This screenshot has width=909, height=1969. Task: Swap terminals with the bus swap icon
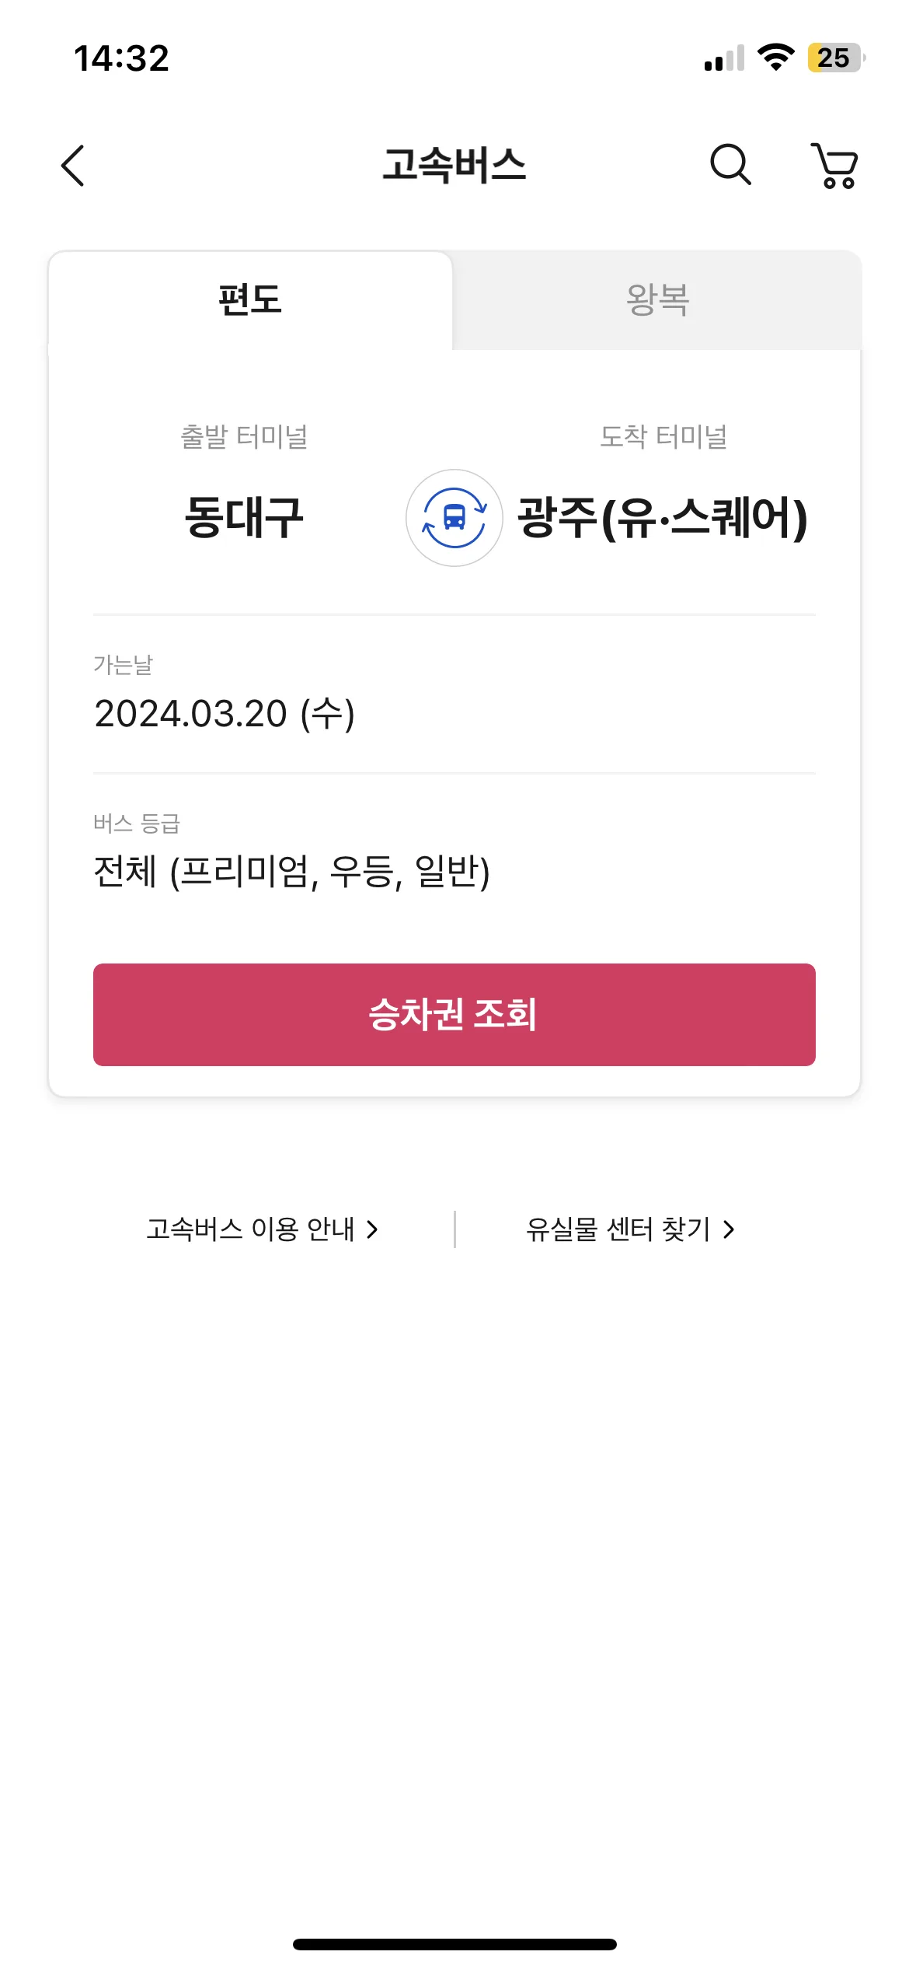pos(454,518)
